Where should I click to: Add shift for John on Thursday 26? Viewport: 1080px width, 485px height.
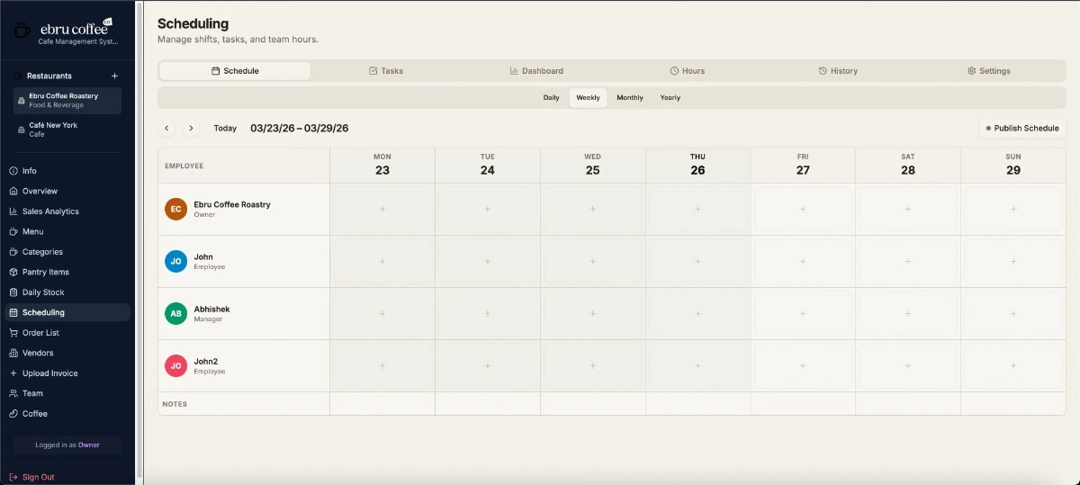[697, 261]
